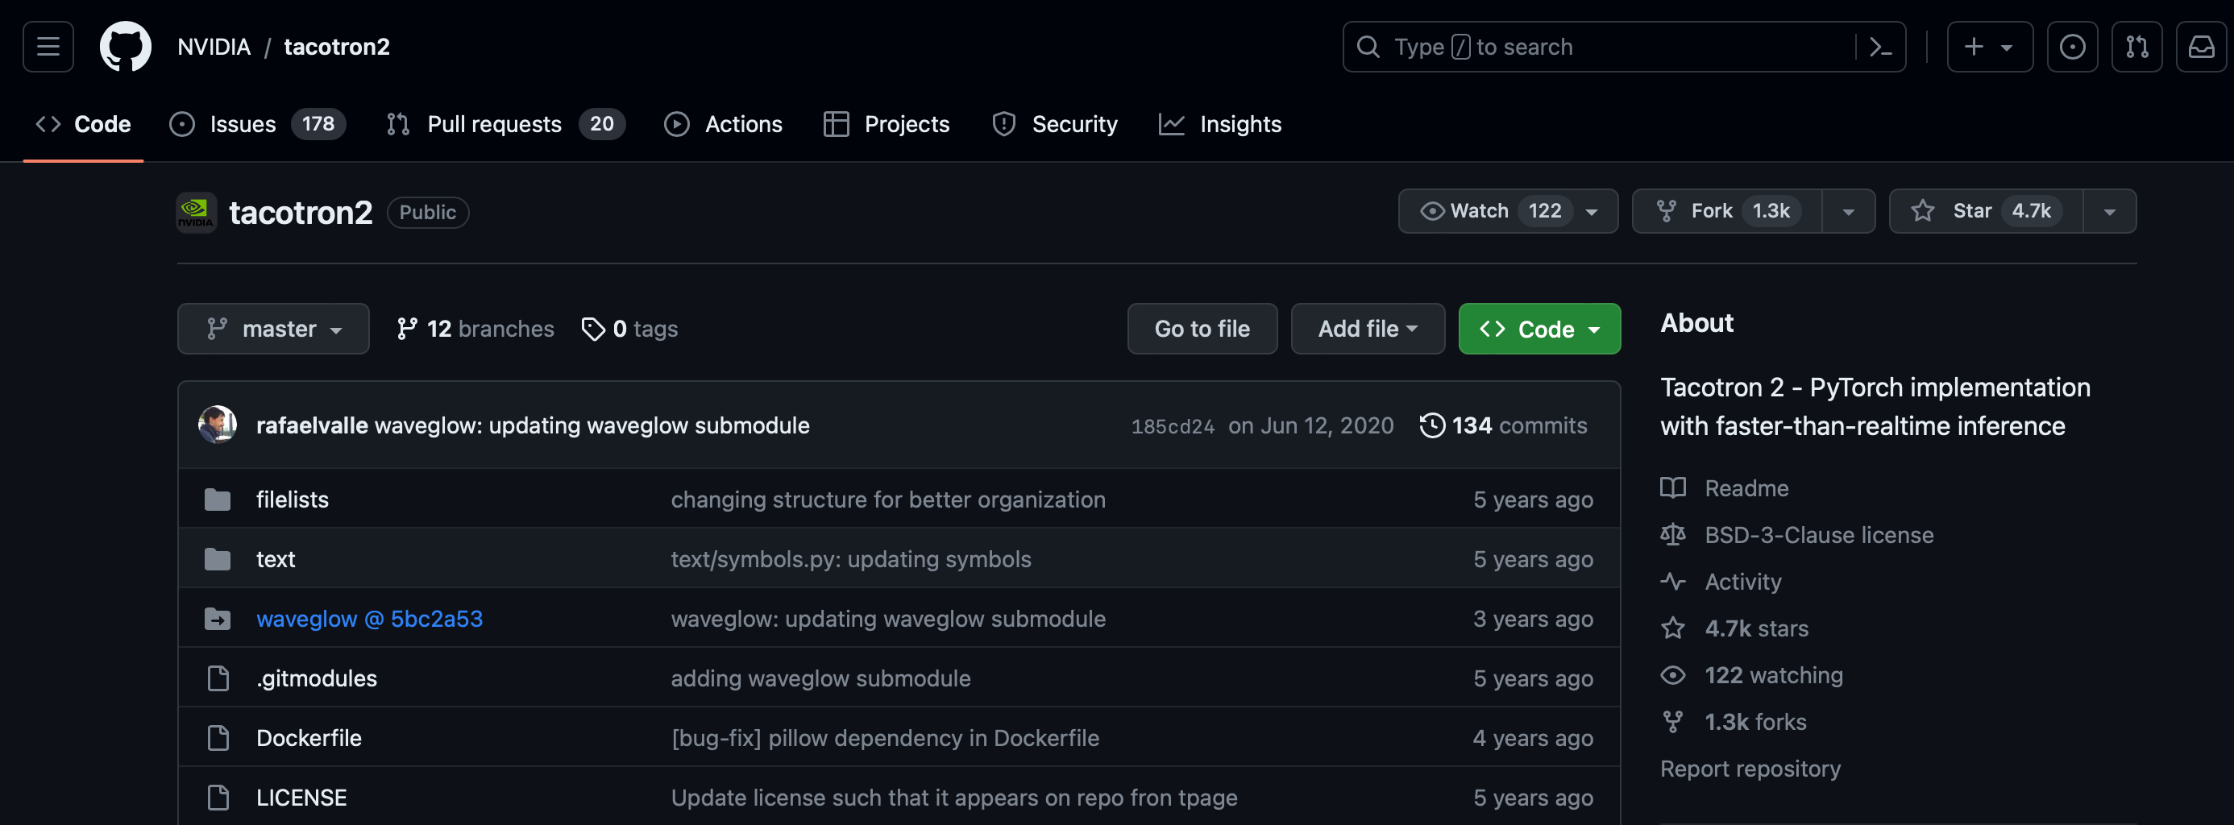The height and width of the screenshot is (825, 2234).
Task: Click the tag icon next to 0 tags
Action: [x=592, y=330]
